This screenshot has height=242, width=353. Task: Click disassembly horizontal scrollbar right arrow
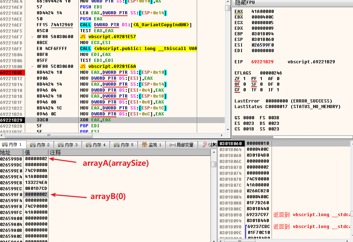[222, 135]
